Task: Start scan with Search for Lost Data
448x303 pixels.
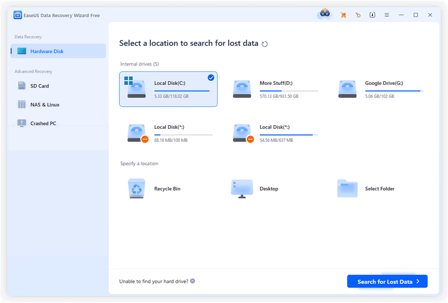Action: click(387, 282)
